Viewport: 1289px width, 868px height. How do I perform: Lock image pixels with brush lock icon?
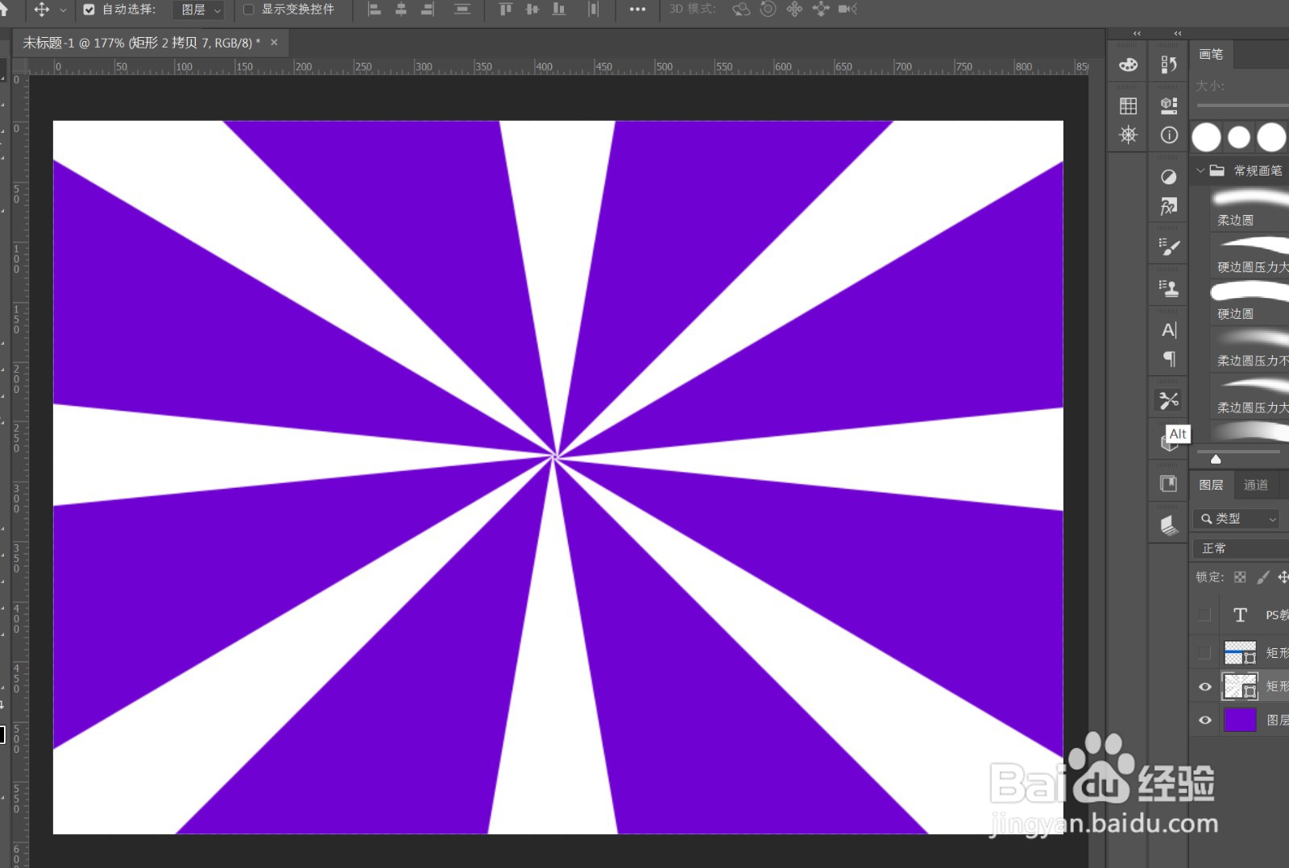point(1262,577)
